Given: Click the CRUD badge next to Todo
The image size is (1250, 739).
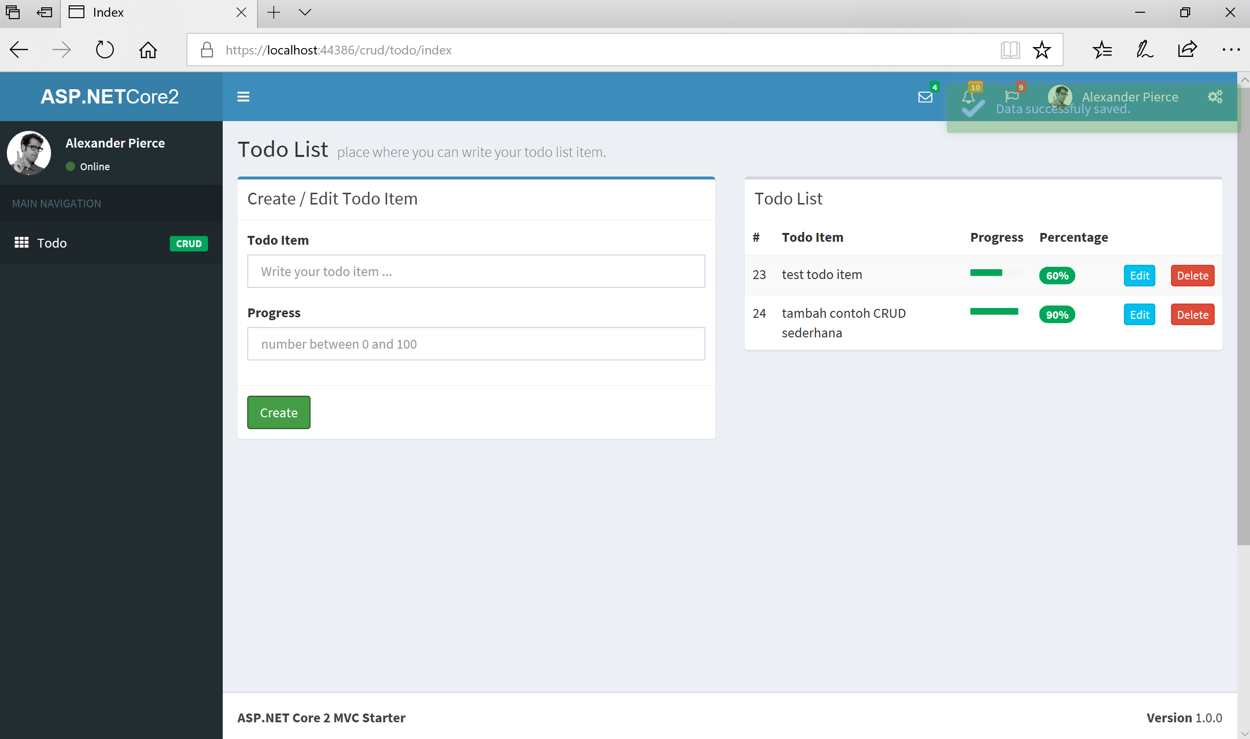Looking at the screenshot, I should (x=187, y=243).
